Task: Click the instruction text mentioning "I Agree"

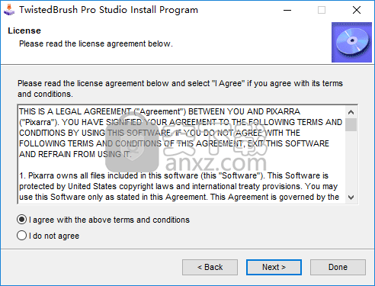Action: pos(180,88)
